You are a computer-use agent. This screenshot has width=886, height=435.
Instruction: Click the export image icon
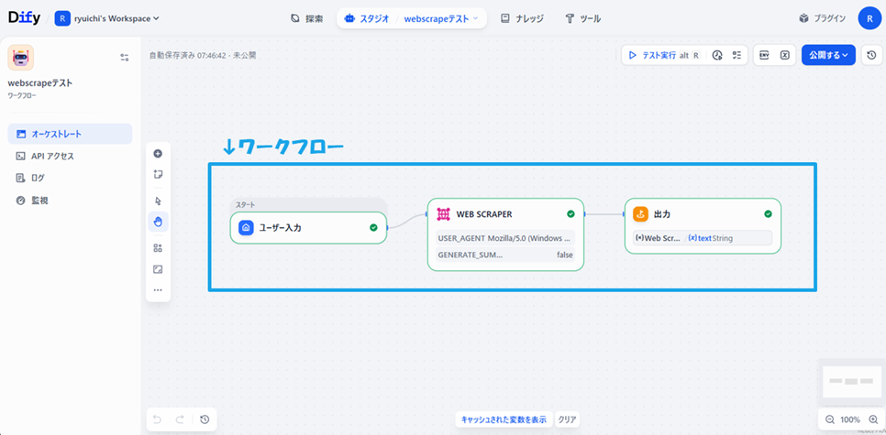(x=158, y=269)
